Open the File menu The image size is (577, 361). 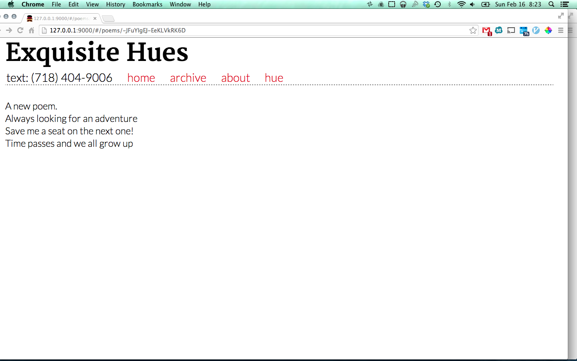click(x=56, y=4)
